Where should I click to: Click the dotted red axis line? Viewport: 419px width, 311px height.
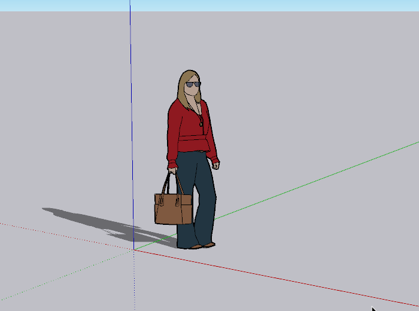pos(60,235)
